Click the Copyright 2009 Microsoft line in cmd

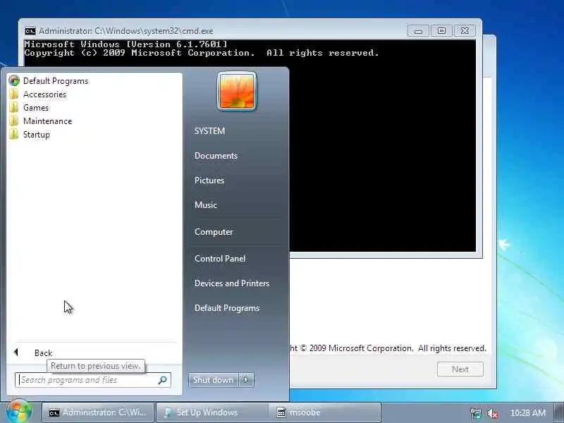(x=202, y=53)
